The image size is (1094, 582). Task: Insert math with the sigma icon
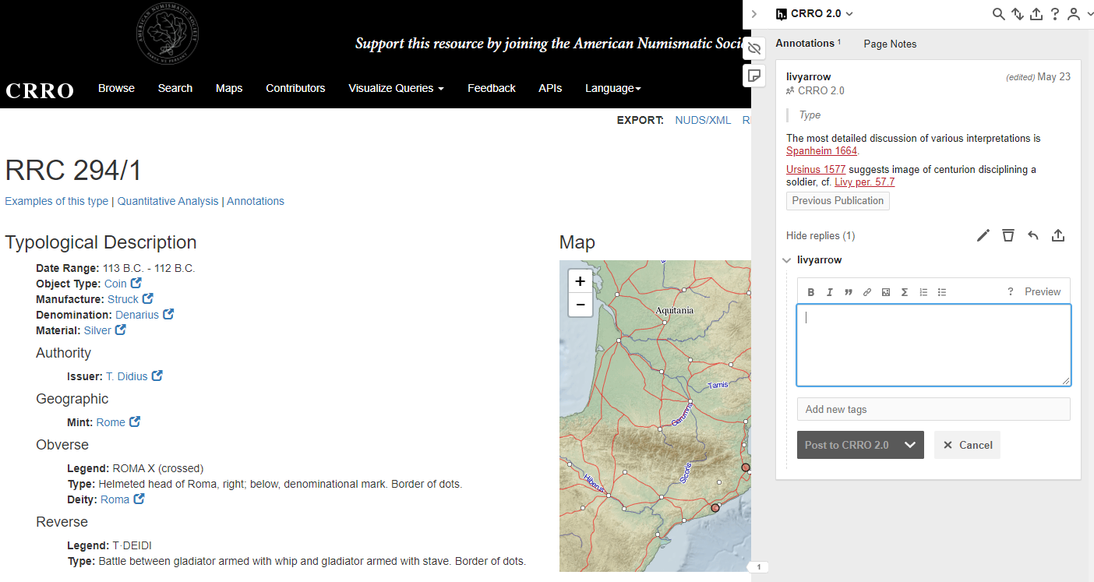905,292
